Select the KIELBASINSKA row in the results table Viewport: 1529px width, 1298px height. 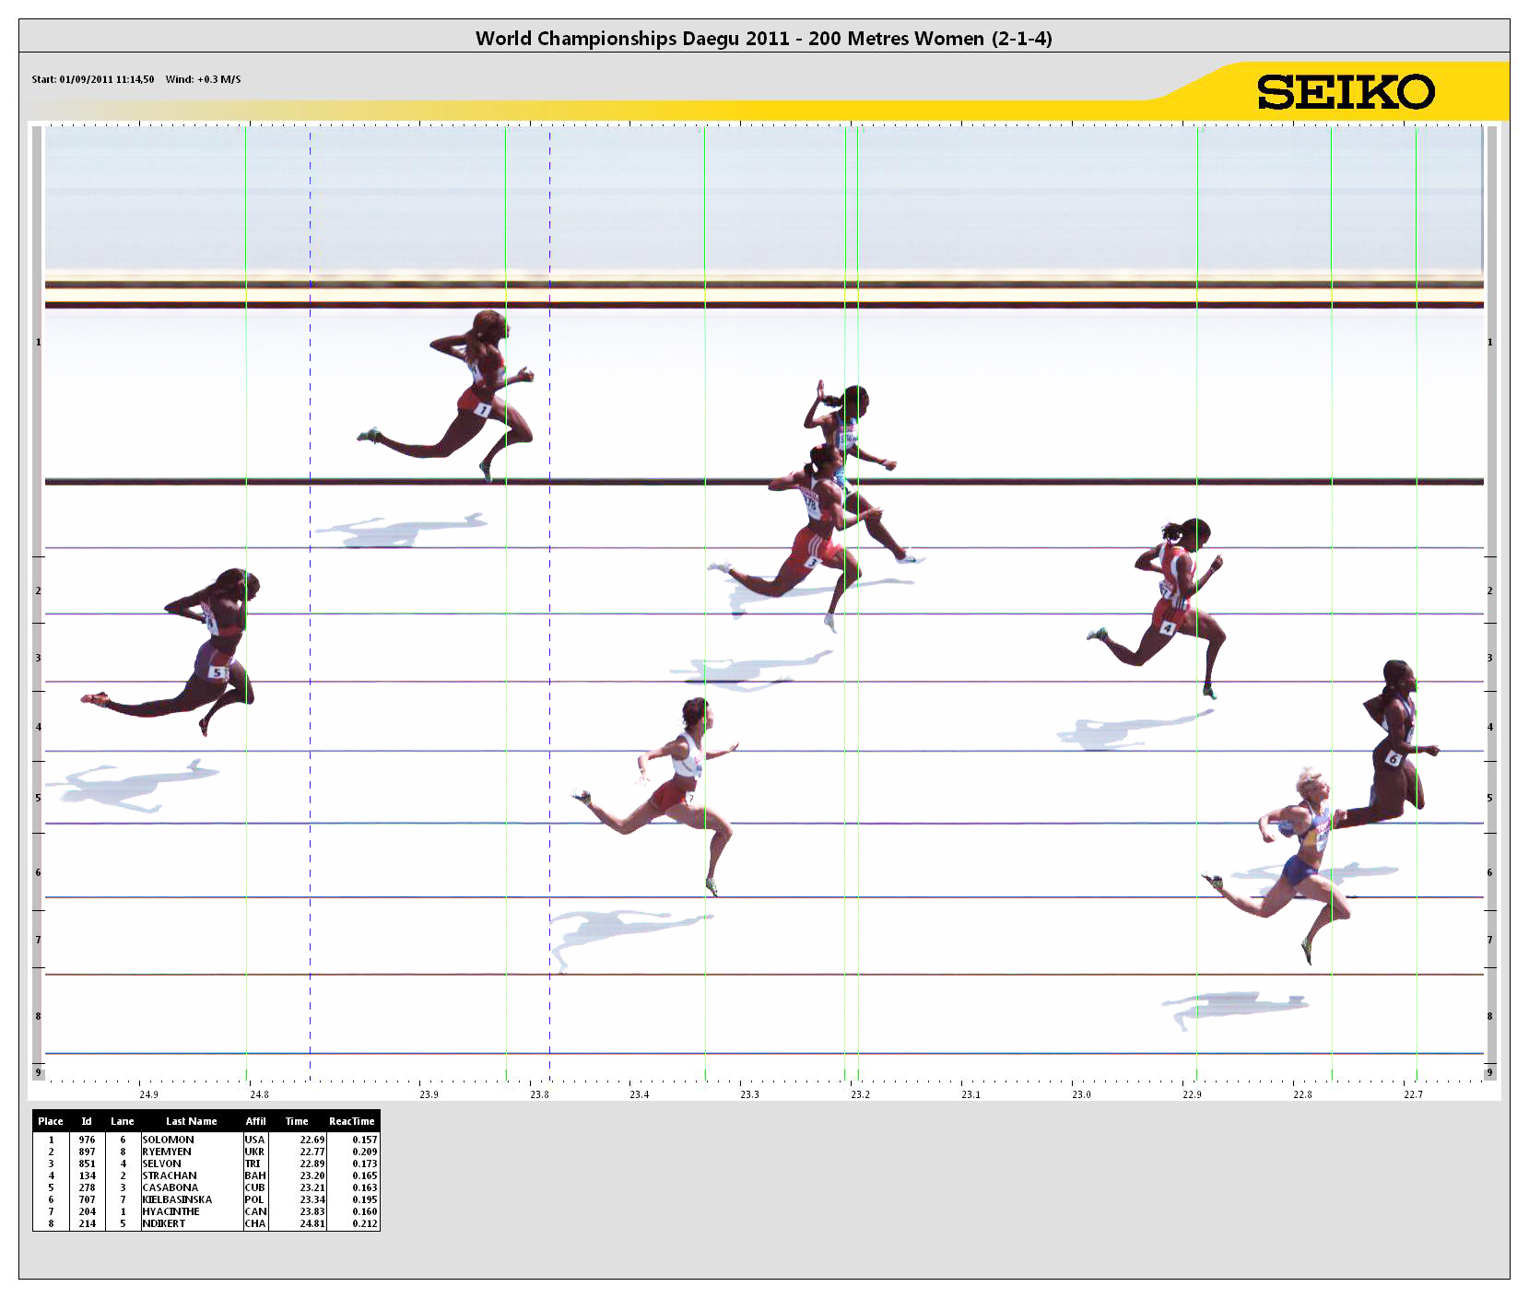[177, 1199]
